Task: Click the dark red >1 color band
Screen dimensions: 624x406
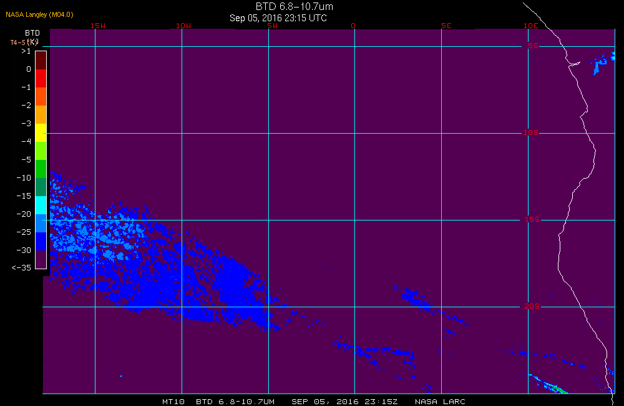Action: click(41, 60)
